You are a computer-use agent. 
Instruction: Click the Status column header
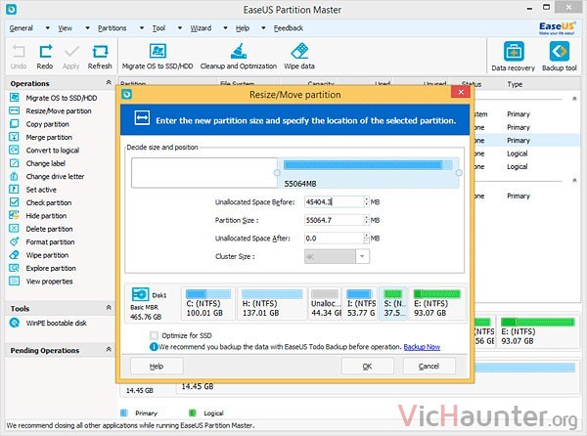click(472, 84)
